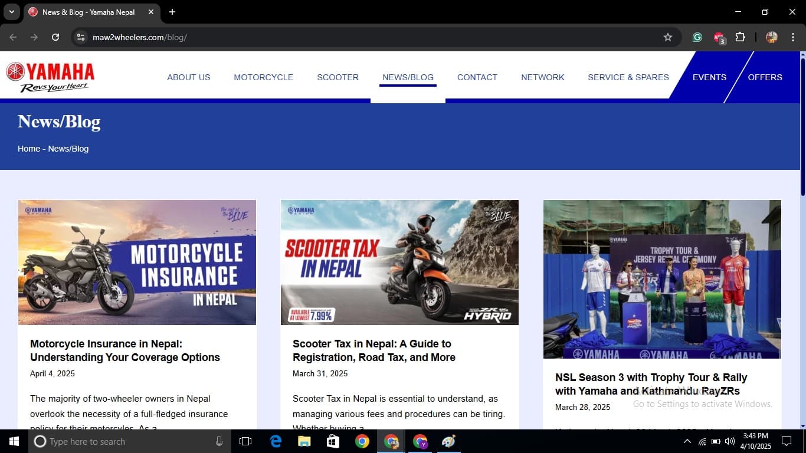
Task: Reload the page with the refresh icon
Action: click(x=55, y=37)
